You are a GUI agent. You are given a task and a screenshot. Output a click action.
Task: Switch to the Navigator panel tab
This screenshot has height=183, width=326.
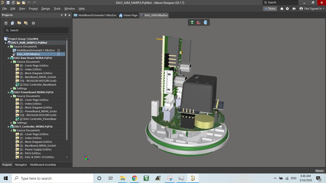pos(21,165)
